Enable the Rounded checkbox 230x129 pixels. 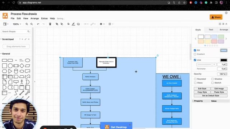[x=195, y=79]
